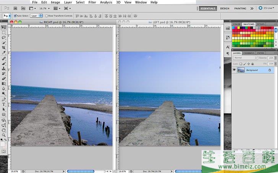Click the Background layer thumbnail
Image resolution: width=278 pixels, height=173 pixels.
click(241, 70)
